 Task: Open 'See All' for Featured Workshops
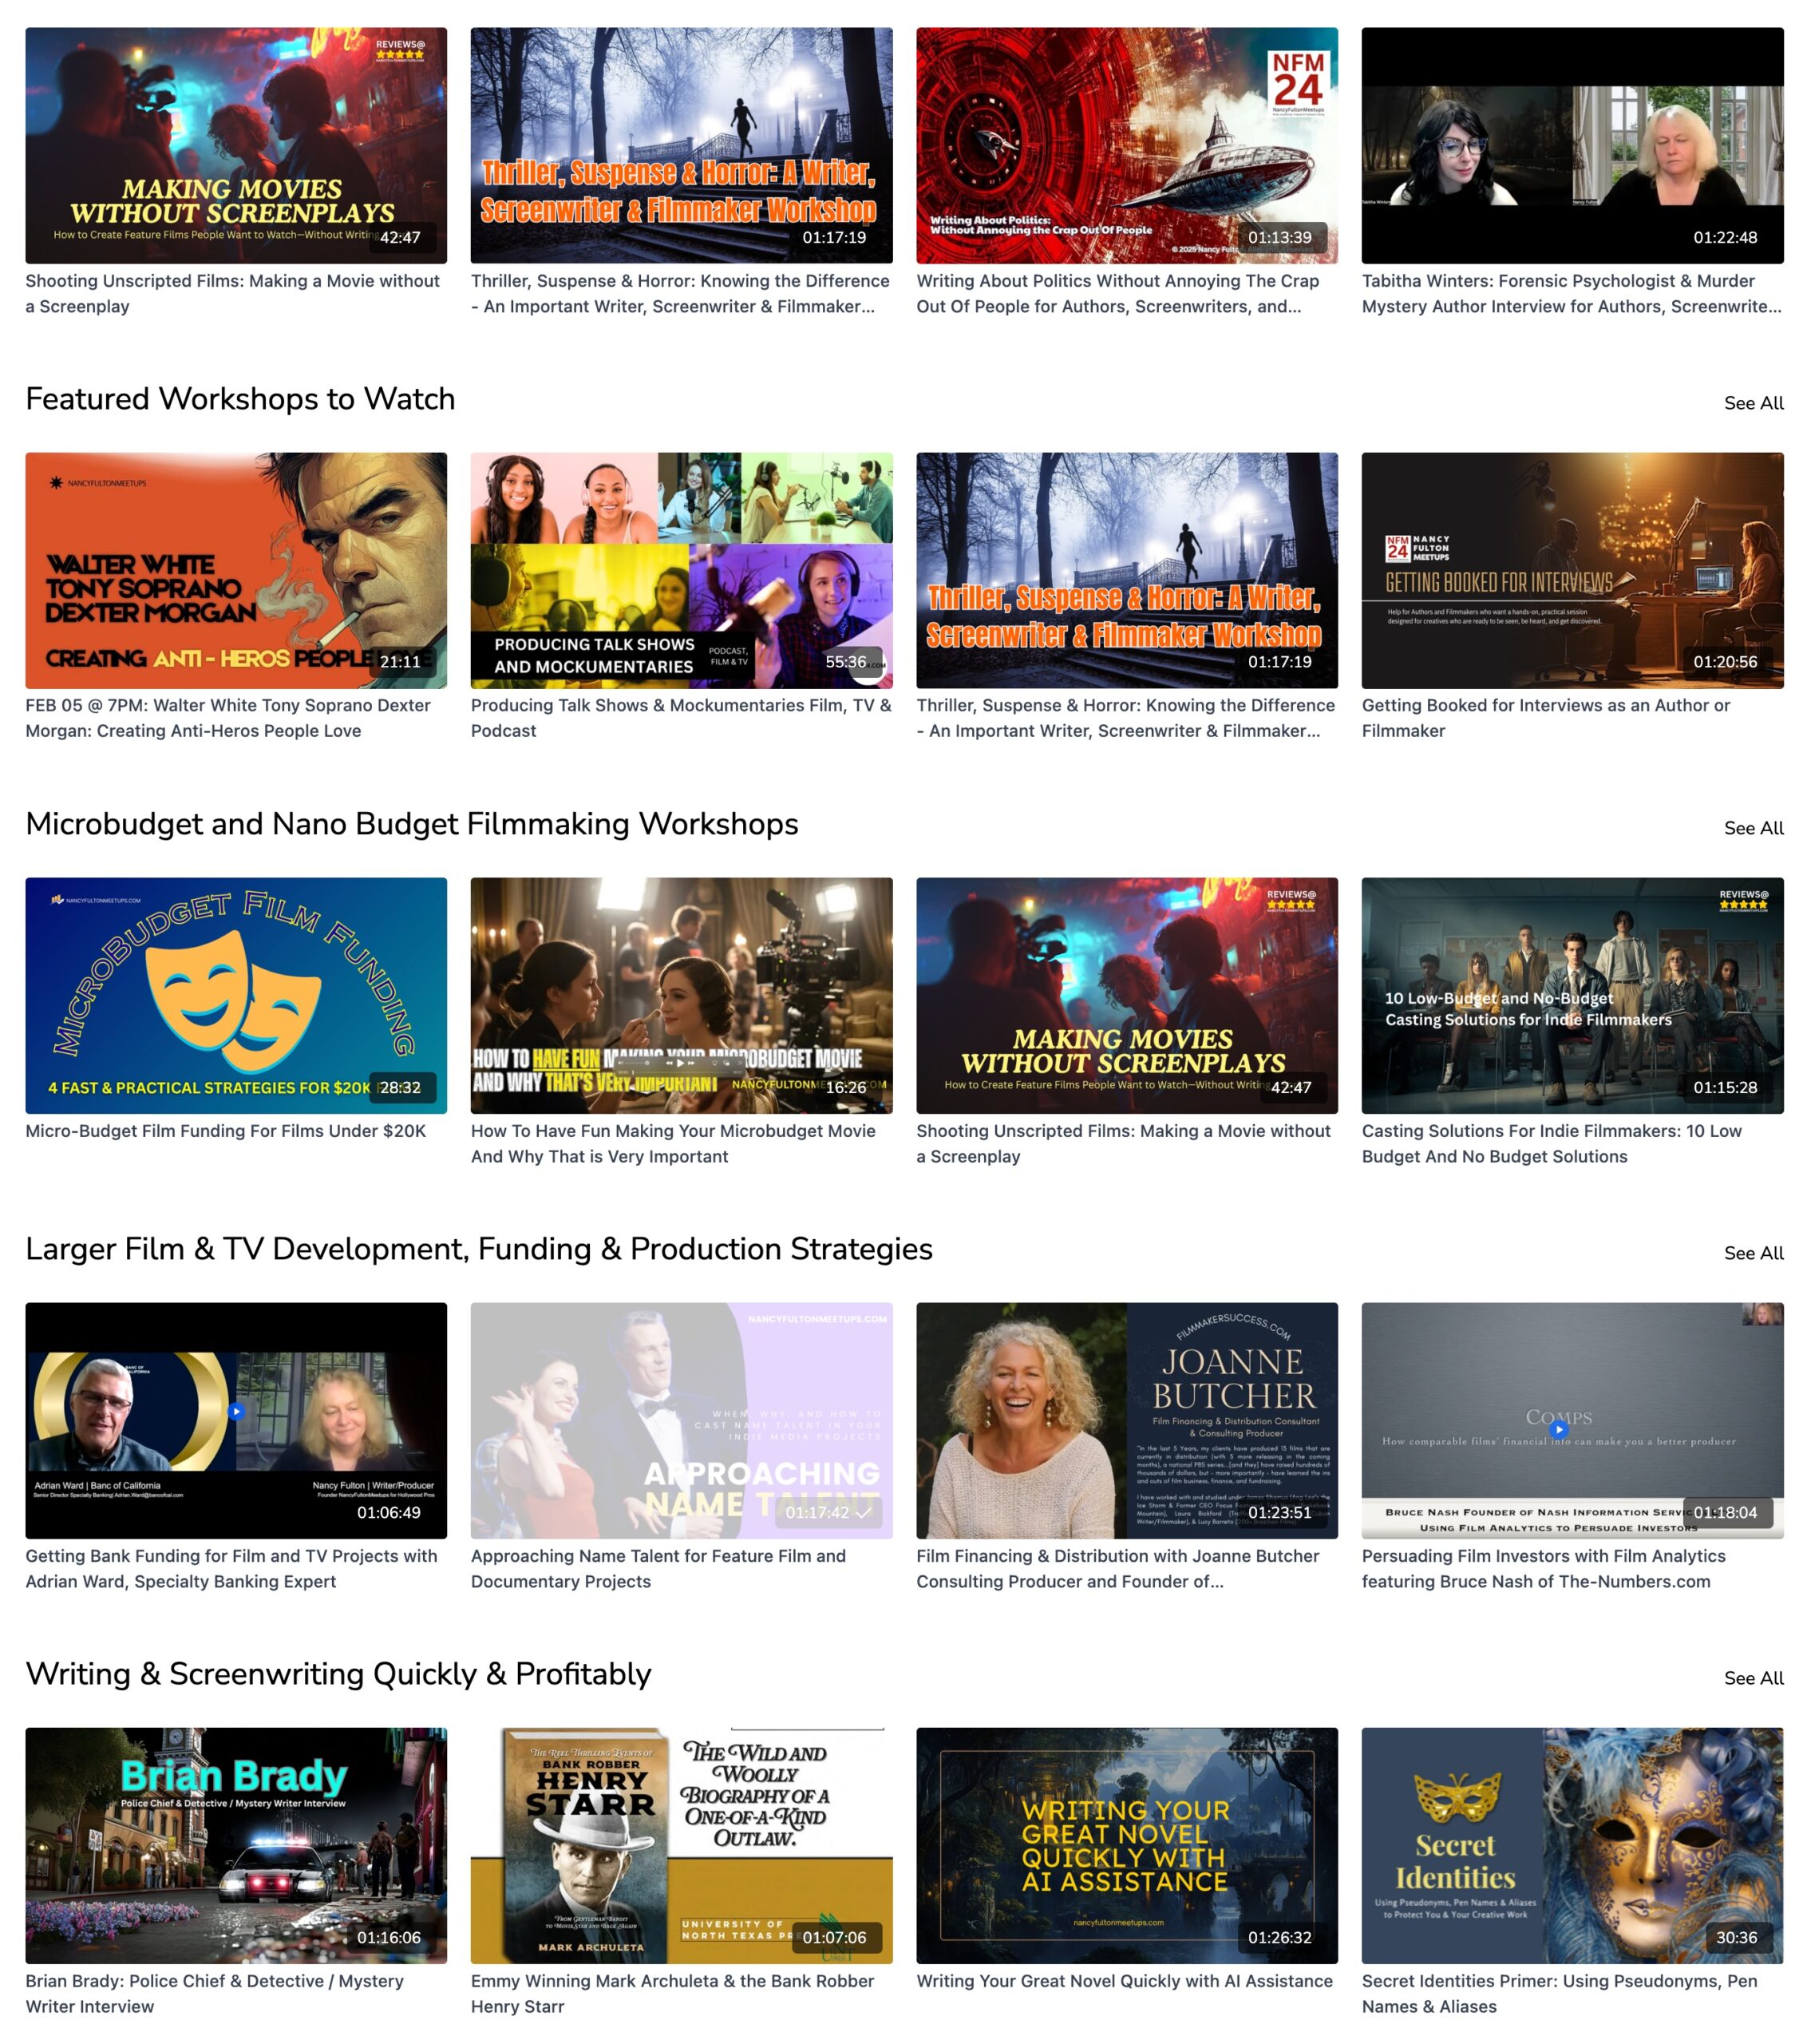[1752, 403]
